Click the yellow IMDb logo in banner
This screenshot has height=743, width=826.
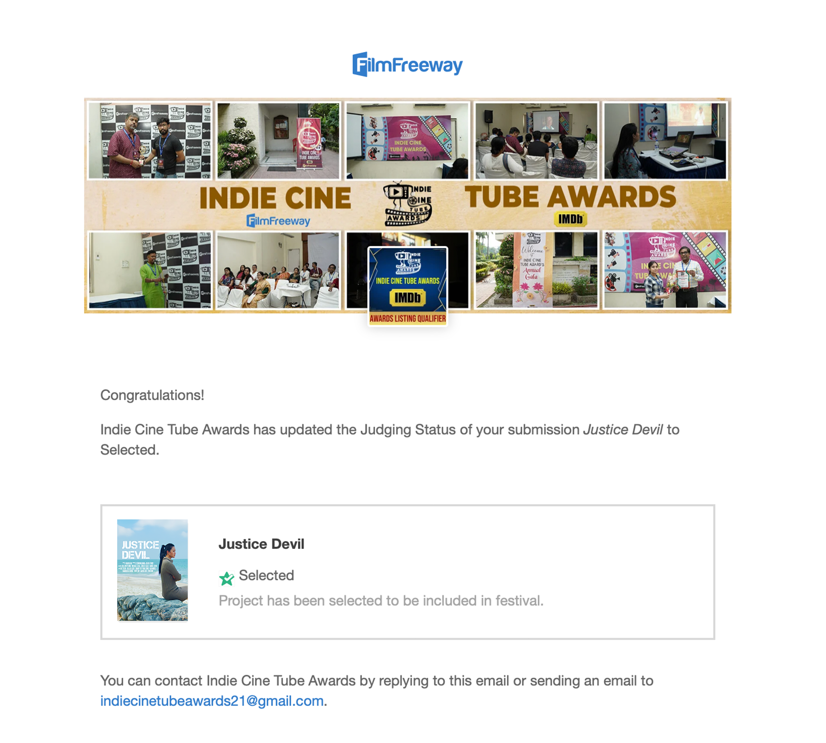click(570, 219)
